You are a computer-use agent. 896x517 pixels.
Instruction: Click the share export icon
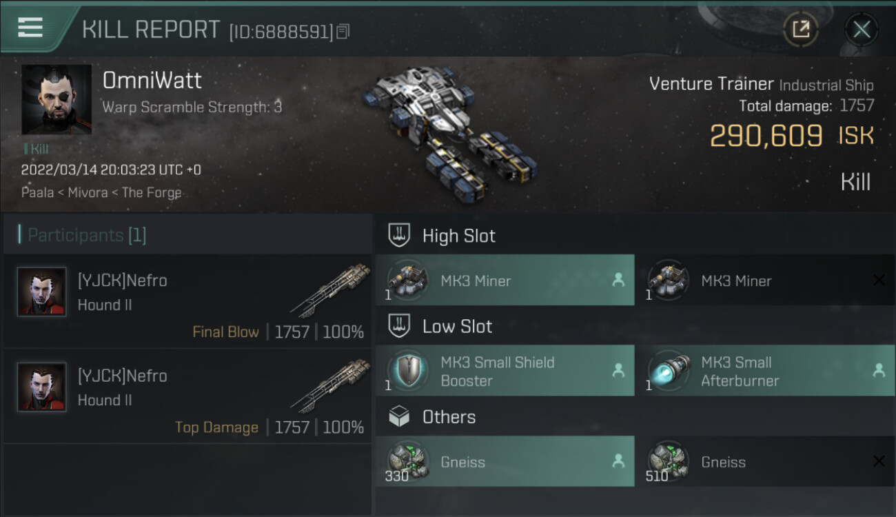pos(801,30)
